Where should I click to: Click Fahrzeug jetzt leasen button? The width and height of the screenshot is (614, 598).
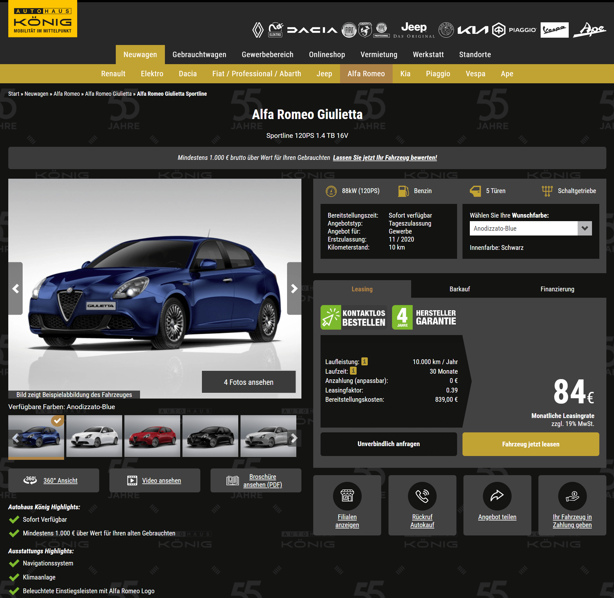[x=531, y=444]
